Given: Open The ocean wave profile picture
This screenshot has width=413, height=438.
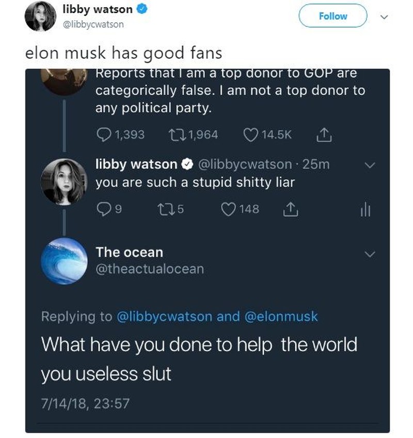Looking at the screenshot, I should click(x=63, y=261).
